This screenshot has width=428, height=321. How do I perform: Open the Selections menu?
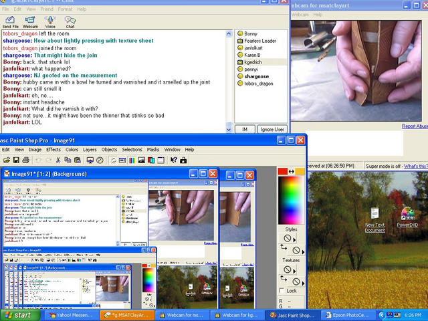132,150
